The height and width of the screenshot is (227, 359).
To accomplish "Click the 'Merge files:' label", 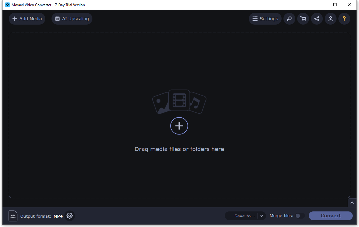I will click(x=281, y=216).
